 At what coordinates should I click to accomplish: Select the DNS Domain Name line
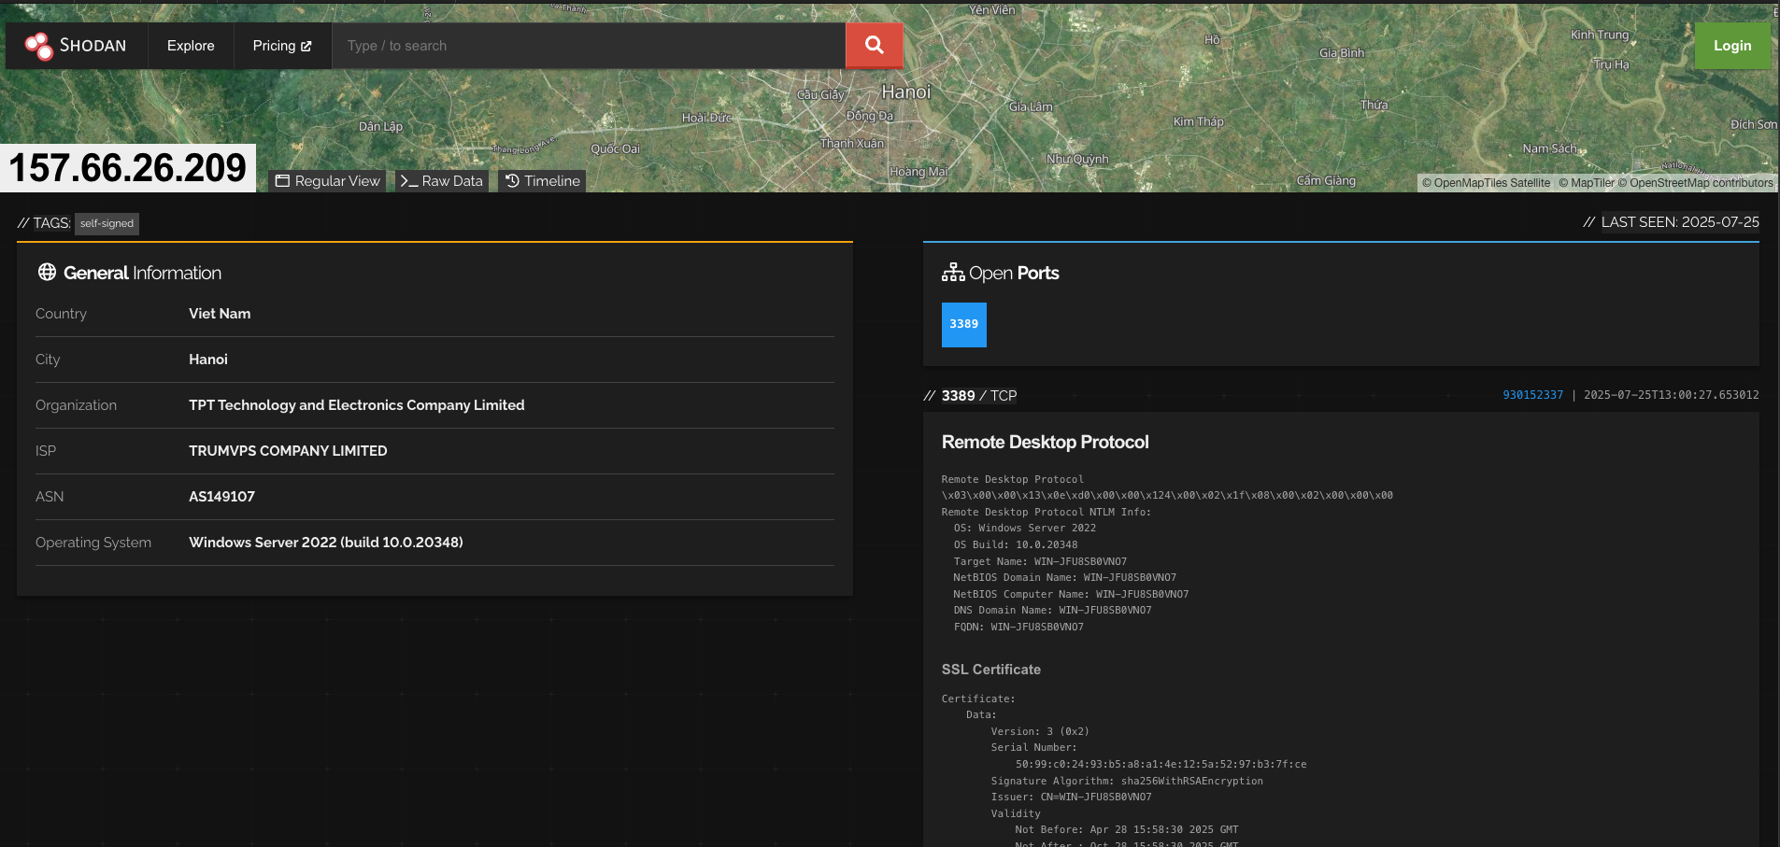point(1053,611)
